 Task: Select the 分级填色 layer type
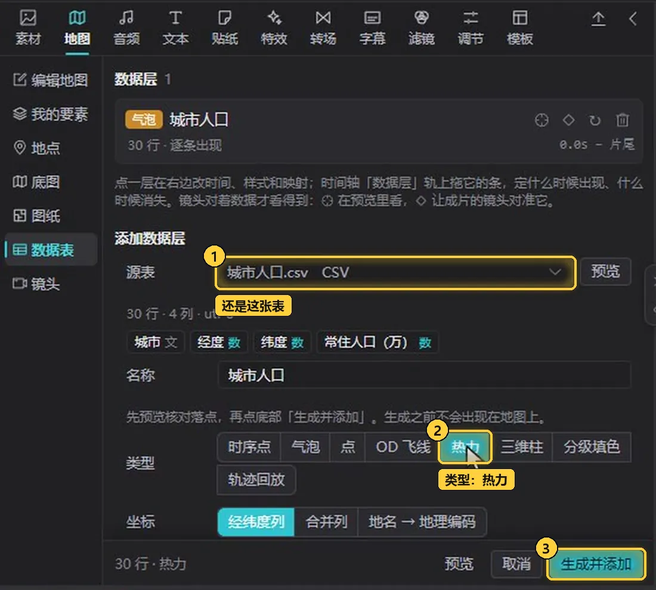pos(592,447)
